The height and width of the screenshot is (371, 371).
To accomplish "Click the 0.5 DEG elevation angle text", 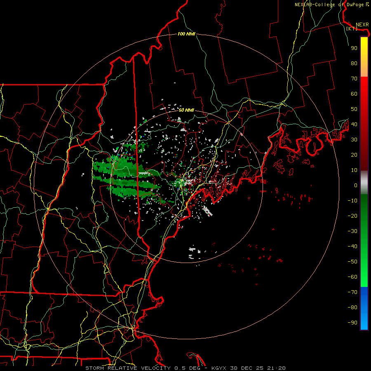I will click(x=188, y=368).
